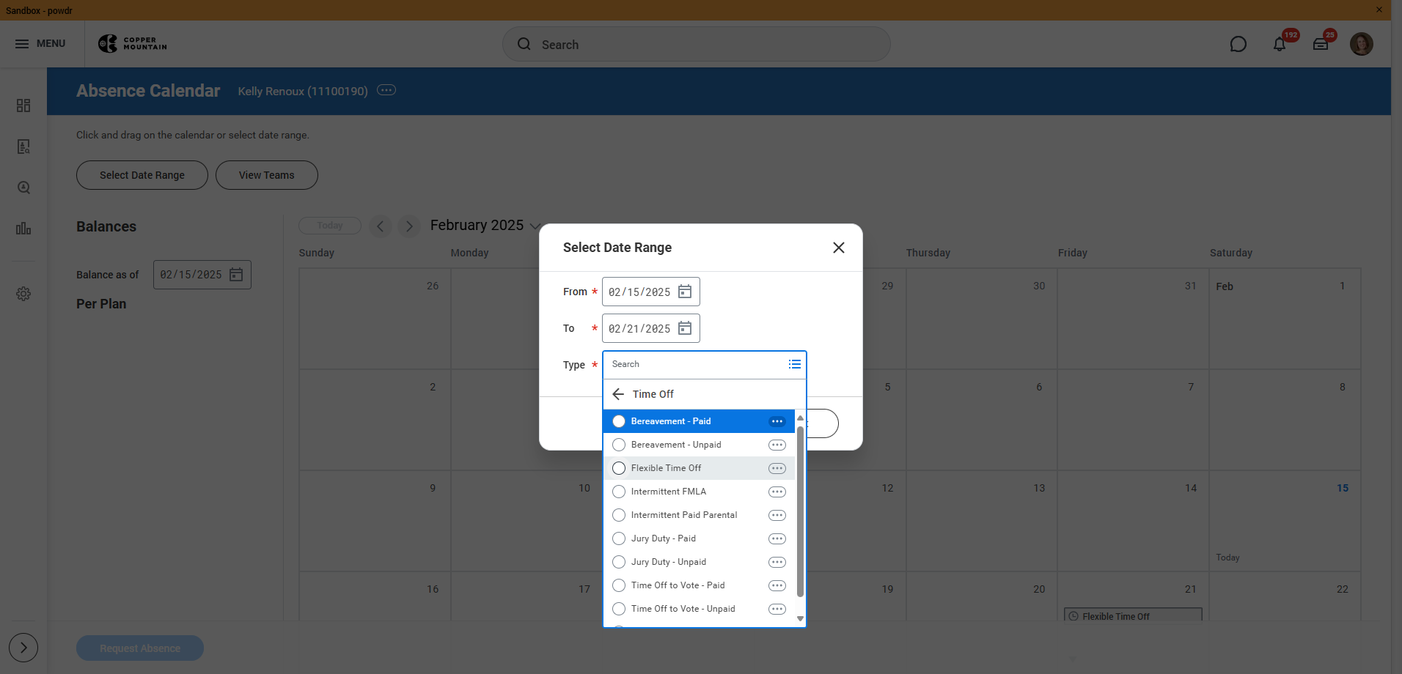This screenshot has width=1402, height=674.
Task: Open related actions next to Kelly Renoux
Action: point(386,90)
